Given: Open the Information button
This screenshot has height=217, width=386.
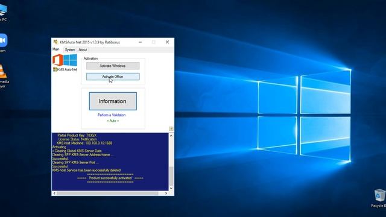Looking at the screenshot, I should 113,101.
